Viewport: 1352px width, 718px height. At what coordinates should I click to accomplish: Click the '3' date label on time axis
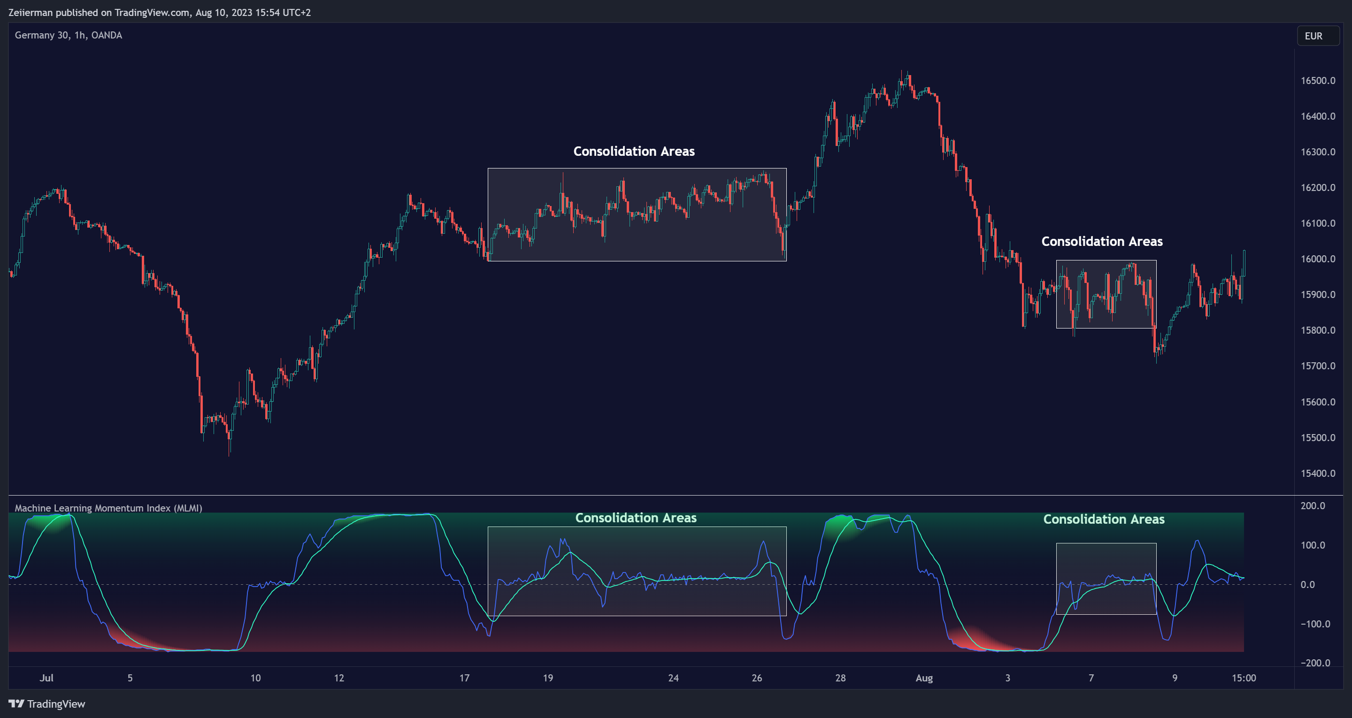[x=1008, y=678]
